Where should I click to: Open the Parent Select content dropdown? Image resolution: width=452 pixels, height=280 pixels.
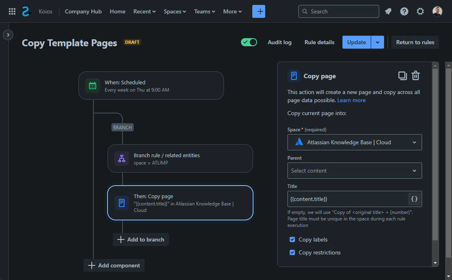click(355, 171)
